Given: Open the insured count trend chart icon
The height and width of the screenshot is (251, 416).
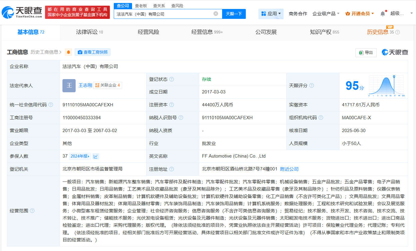Looking at the screenshot, I should coord(96,156).
